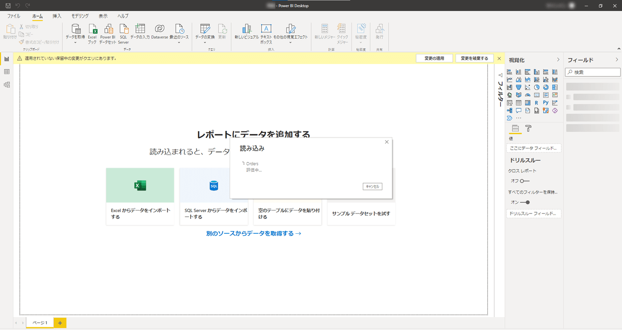
Task: Collapse the 視覚化 pane with chevron
Action: 558,60
